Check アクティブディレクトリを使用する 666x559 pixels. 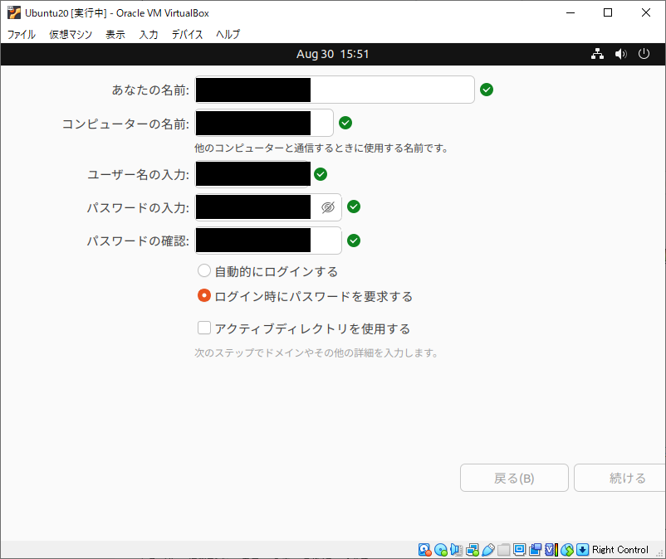pos(204,328)
